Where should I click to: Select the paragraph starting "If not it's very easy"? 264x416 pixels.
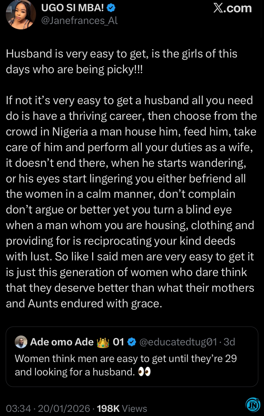coord(131,202)
